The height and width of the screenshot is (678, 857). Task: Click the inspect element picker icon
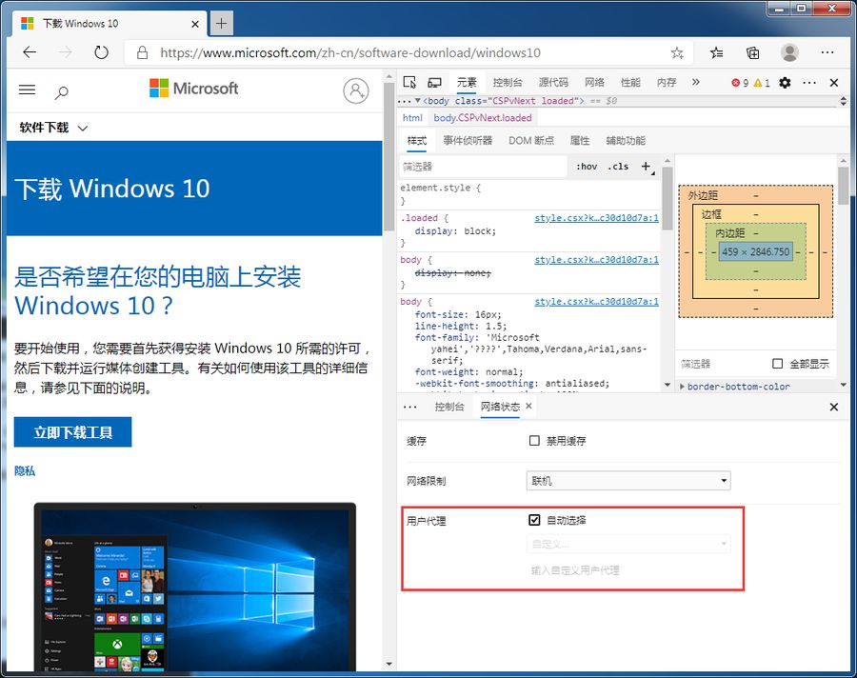click(409, 83)
